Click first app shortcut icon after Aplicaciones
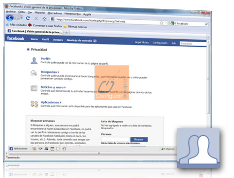The width and height of the screenshot is (234, 178). [35, 148]
